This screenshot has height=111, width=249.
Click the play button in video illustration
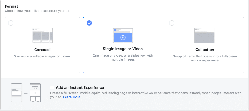(x=123, y=38)
